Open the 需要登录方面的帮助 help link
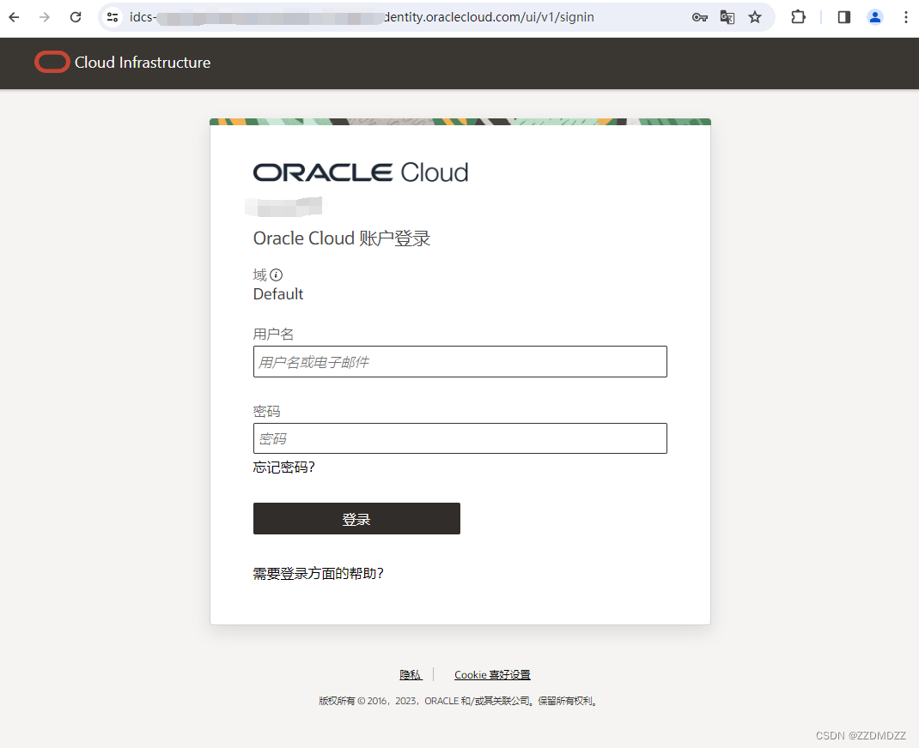The width and height of the screenshot is (919, 748). (x=319, y=573)
